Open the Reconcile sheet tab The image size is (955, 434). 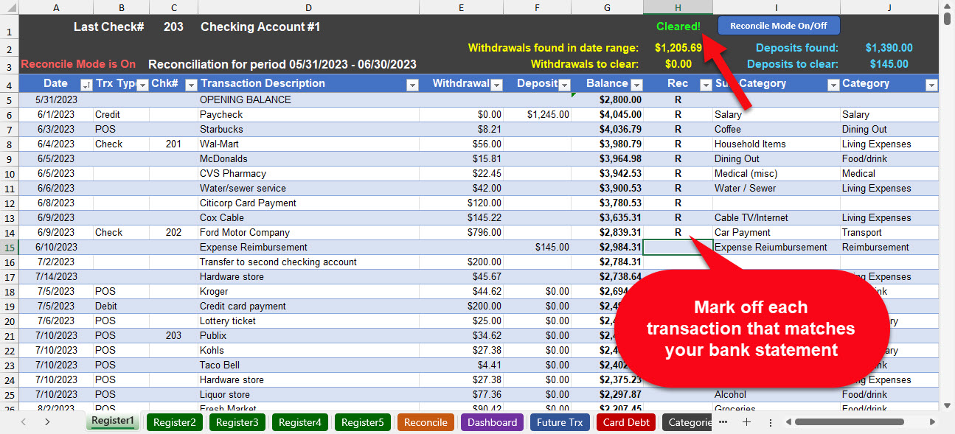(x=426, y=421)
